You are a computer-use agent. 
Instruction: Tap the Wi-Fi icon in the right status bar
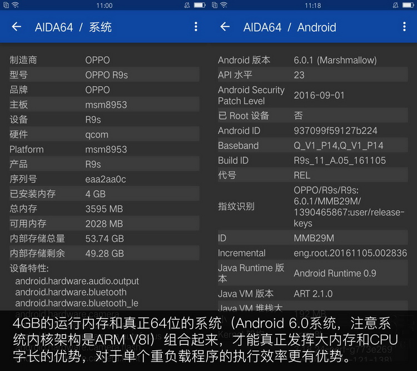coord(224,5)
